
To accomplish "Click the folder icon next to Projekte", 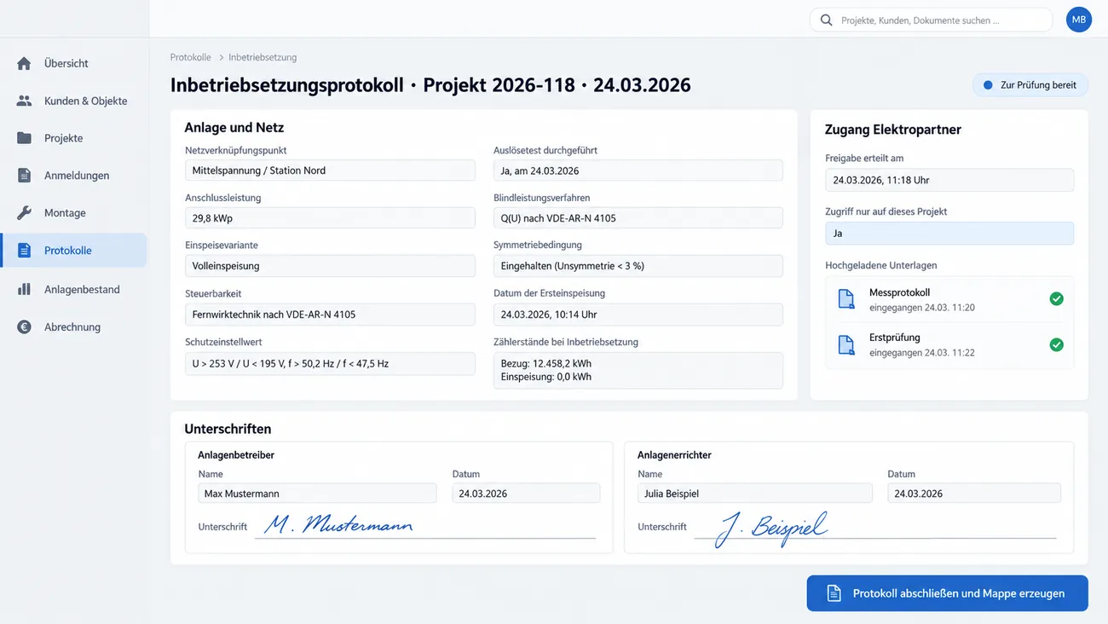I will (x=24, y=138).
